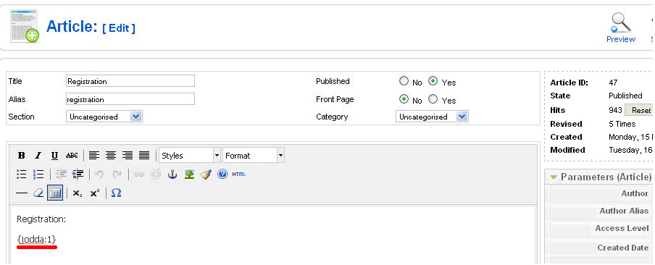Apply strikethrough formatting
The height and width of the screenshot is (265, 655).
pyautogui.click(x=72, y=156)
